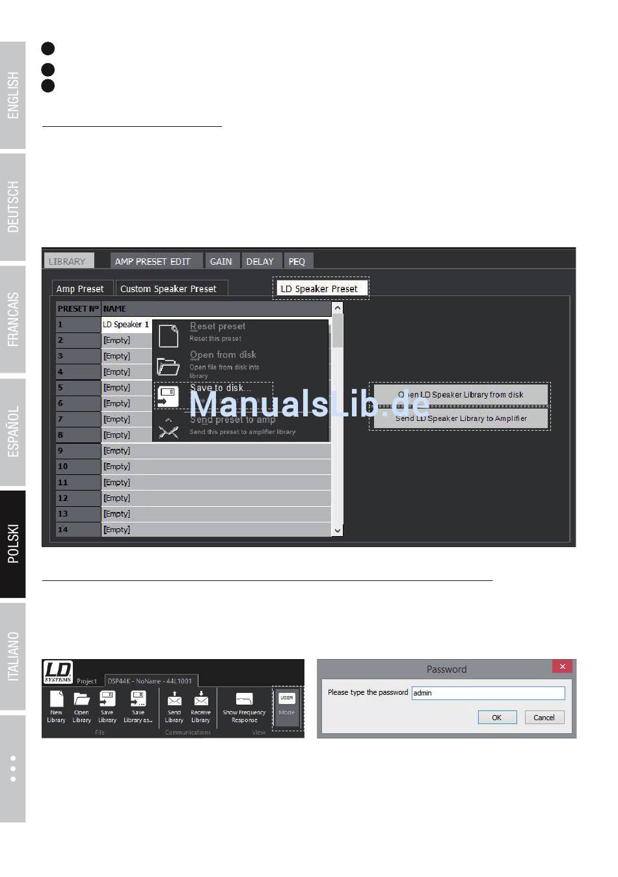Click the password input field
The height and width of the screenshot is (877, 618).
pyautogui.click(x=488, y=693)
